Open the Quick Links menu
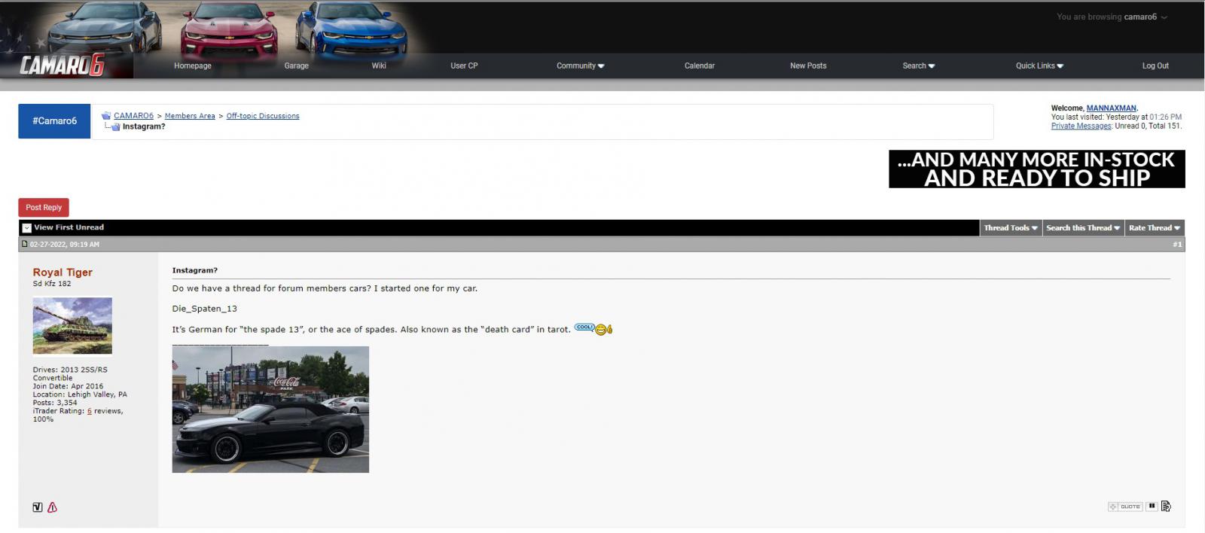 pyautogui.click(x=1039, y=65)
